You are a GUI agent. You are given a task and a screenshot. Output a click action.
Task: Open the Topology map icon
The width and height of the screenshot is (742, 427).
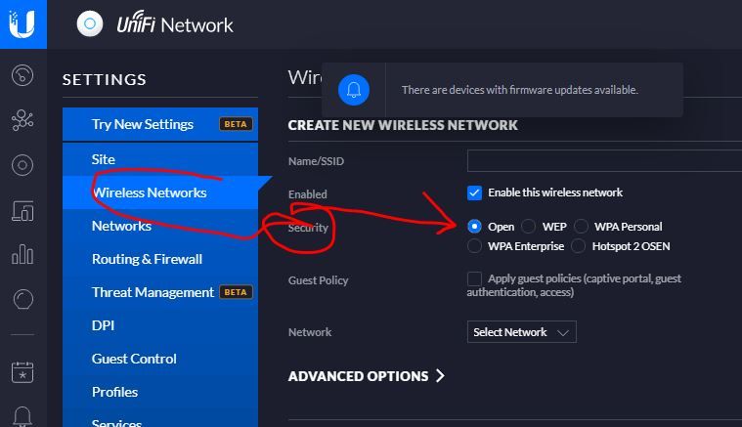22,120
